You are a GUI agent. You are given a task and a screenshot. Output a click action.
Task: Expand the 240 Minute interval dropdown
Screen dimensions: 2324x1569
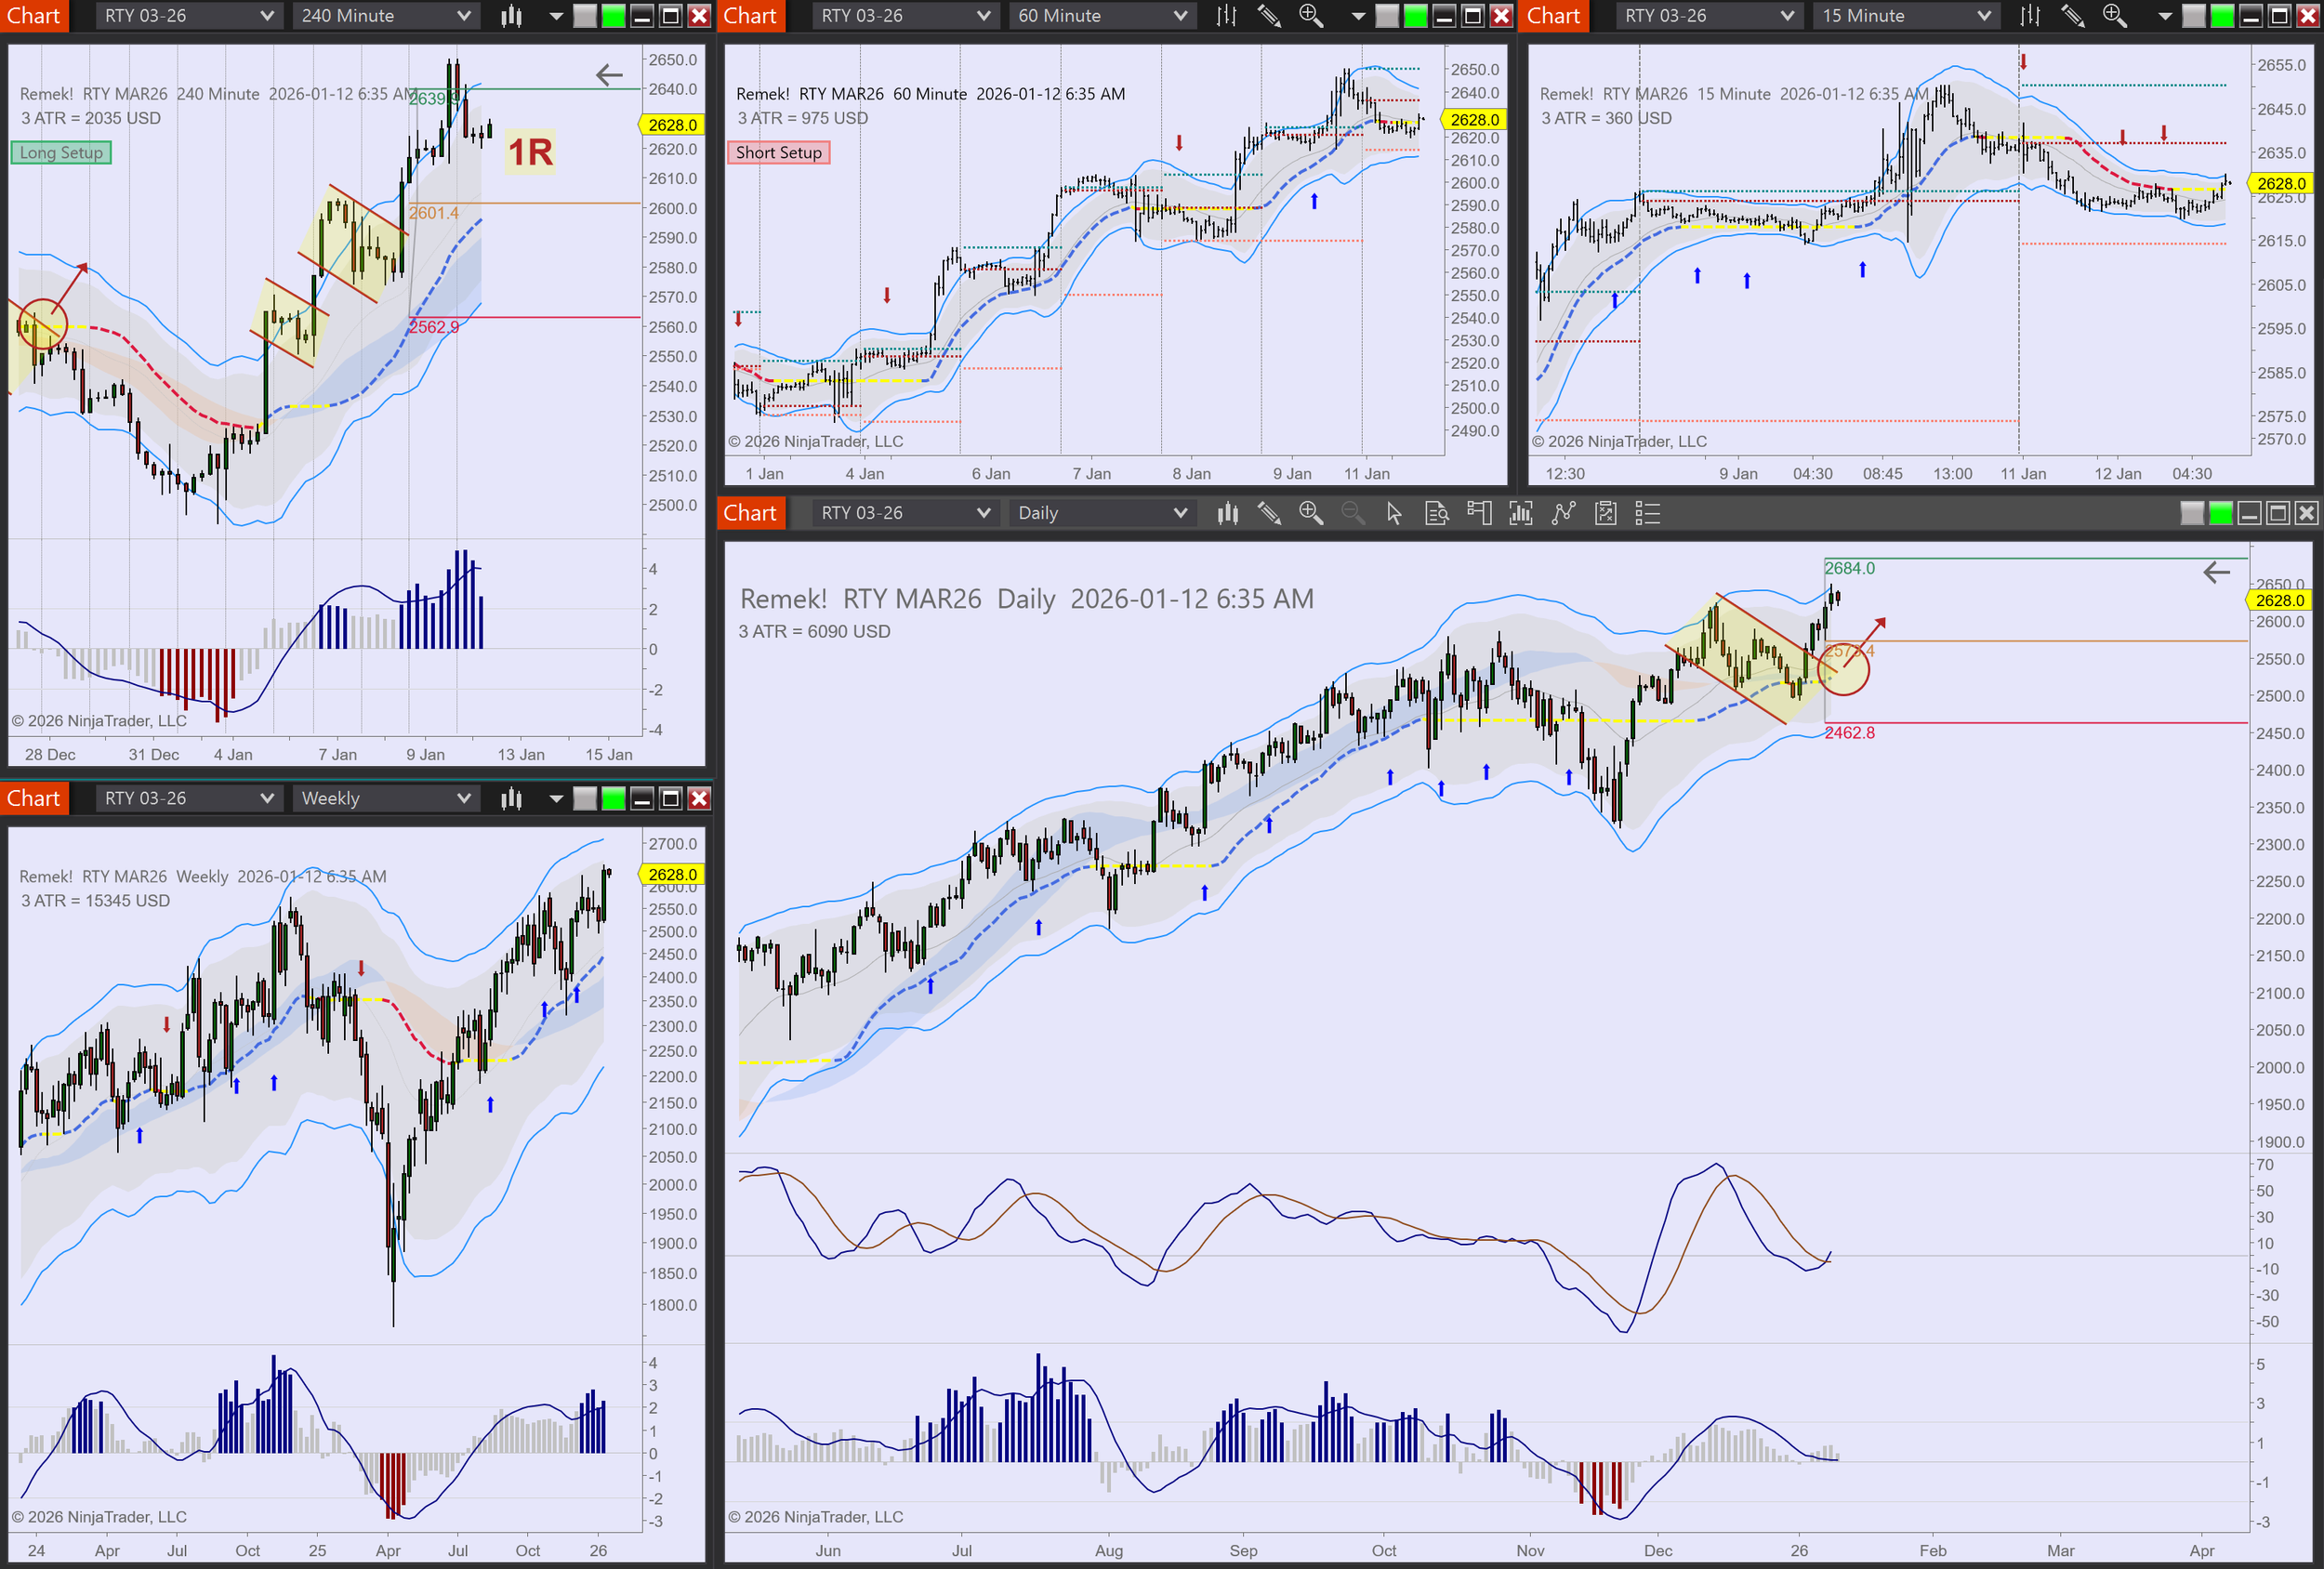pos(463,16)
